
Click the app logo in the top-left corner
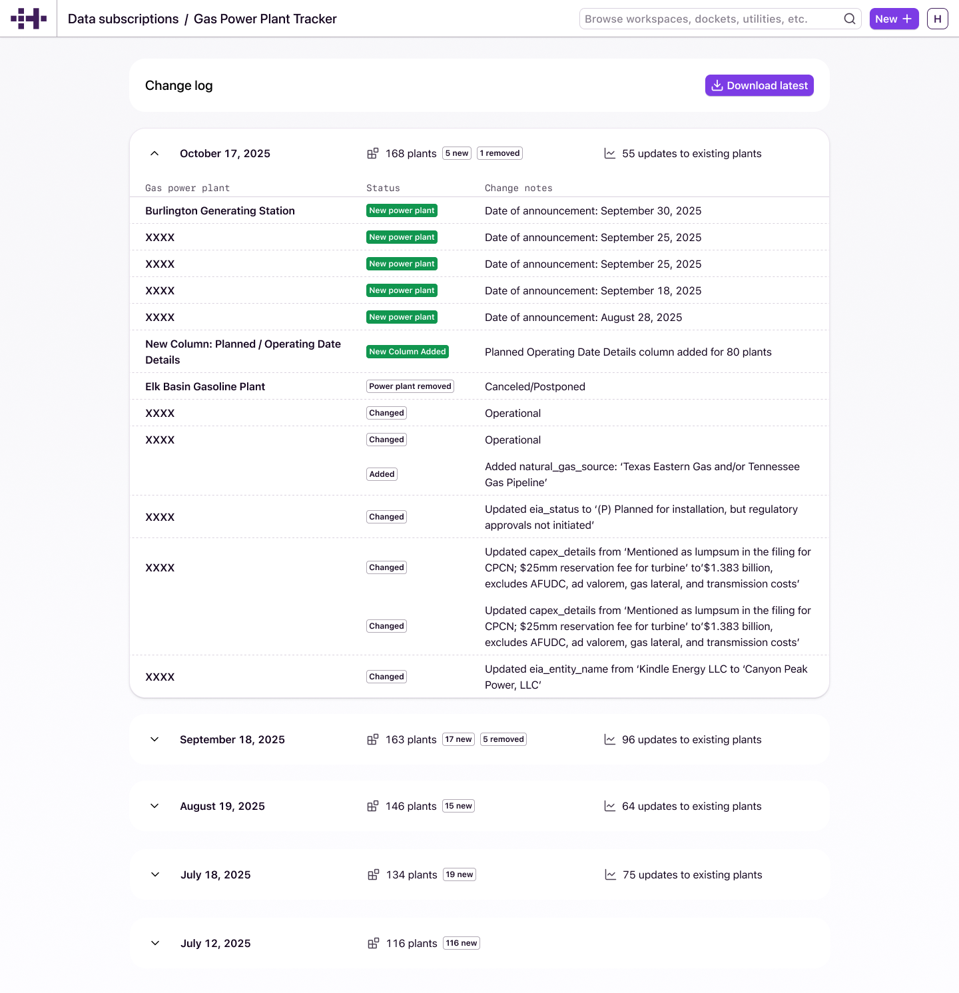[28, 18]
